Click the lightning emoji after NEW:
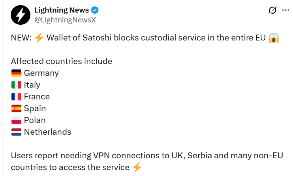The width and height of the screenshot is (293, 176). coord(39,38)
